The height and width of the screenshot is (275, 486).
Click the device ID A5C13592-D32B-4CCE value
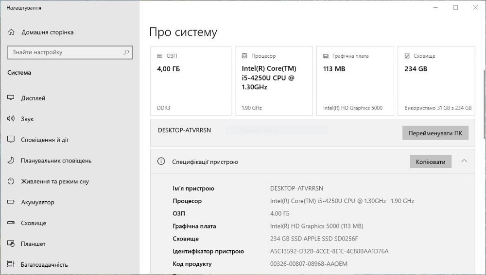[x=329, y=251]
